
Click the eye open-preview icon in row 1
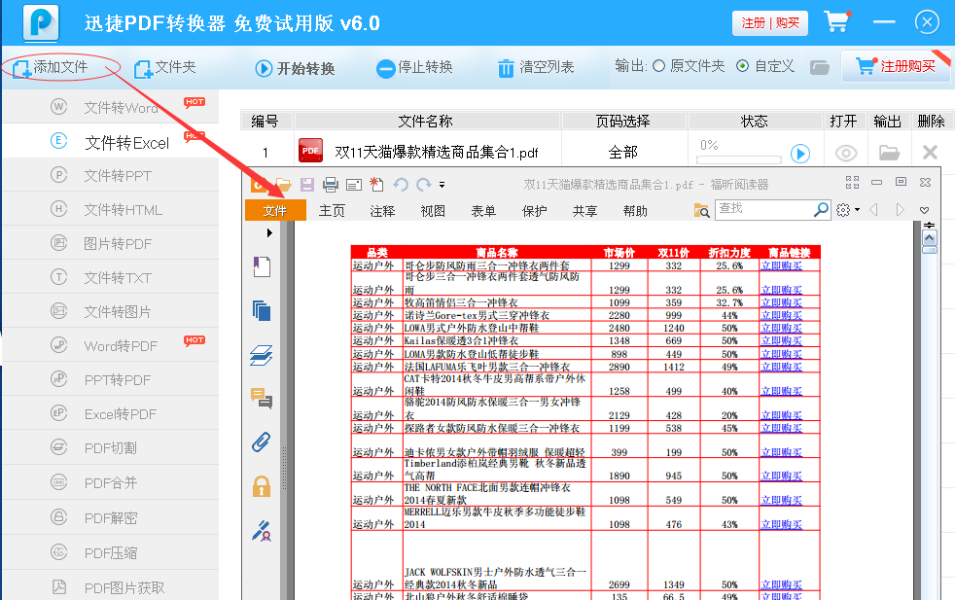[846, 153]
